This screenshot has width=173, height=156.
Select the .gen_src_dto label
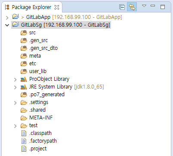(x=43, y=49)
